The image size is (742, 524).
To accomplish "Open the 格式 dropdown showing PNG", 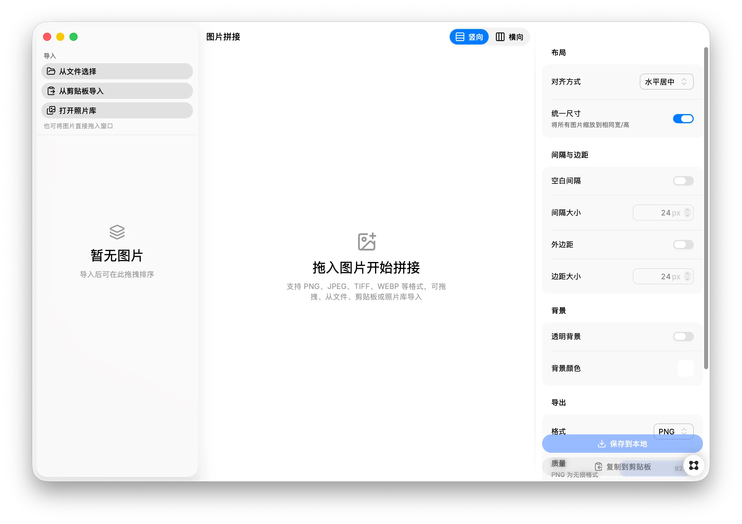I will (x=673, y=431).
